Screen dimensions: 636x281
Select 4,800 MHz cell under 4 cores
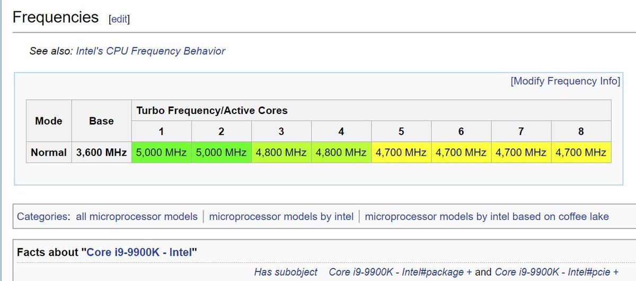tap(341, 153)
